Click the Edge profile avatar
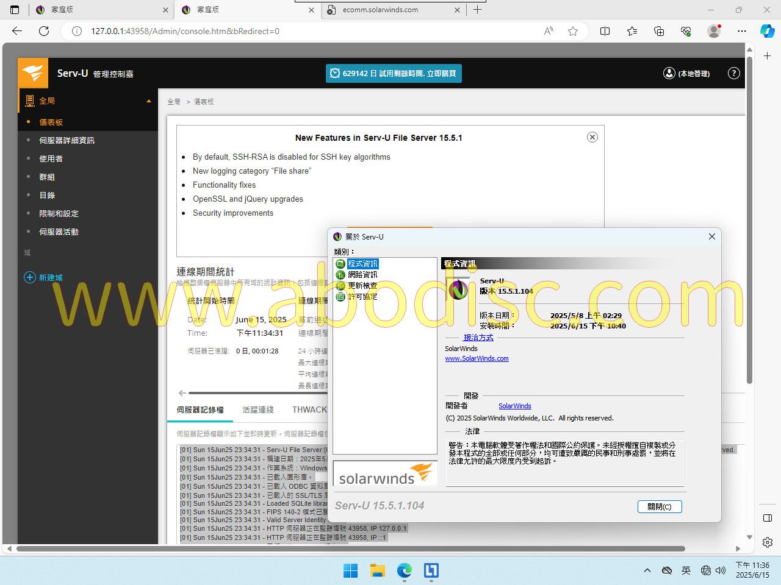The height and width of the screenshot is (585, 781). click(x=714, y=31)
